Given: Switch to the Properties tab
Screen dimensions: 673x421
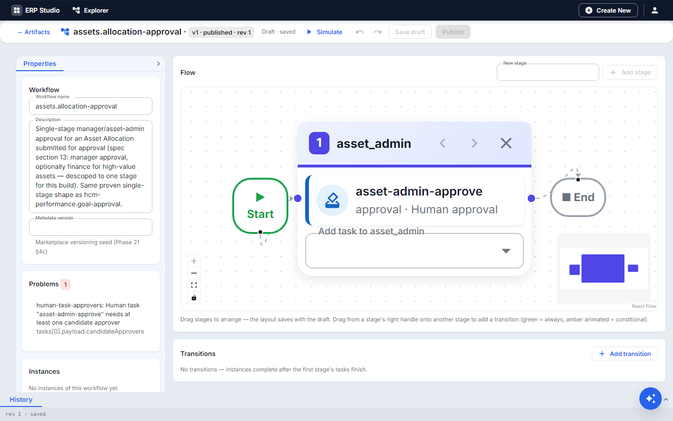Looking at the screenshot, I should 40,64.
